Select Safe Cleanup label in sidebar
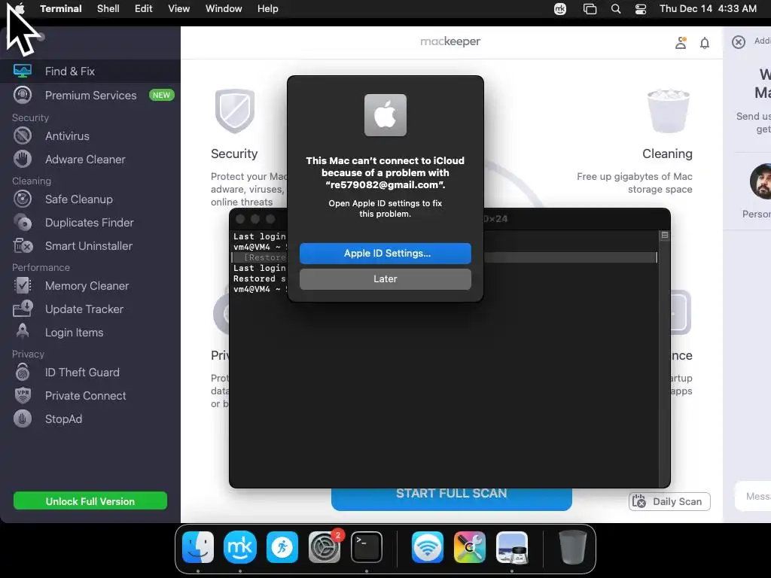The image size is (771, 578). [78, 199]
